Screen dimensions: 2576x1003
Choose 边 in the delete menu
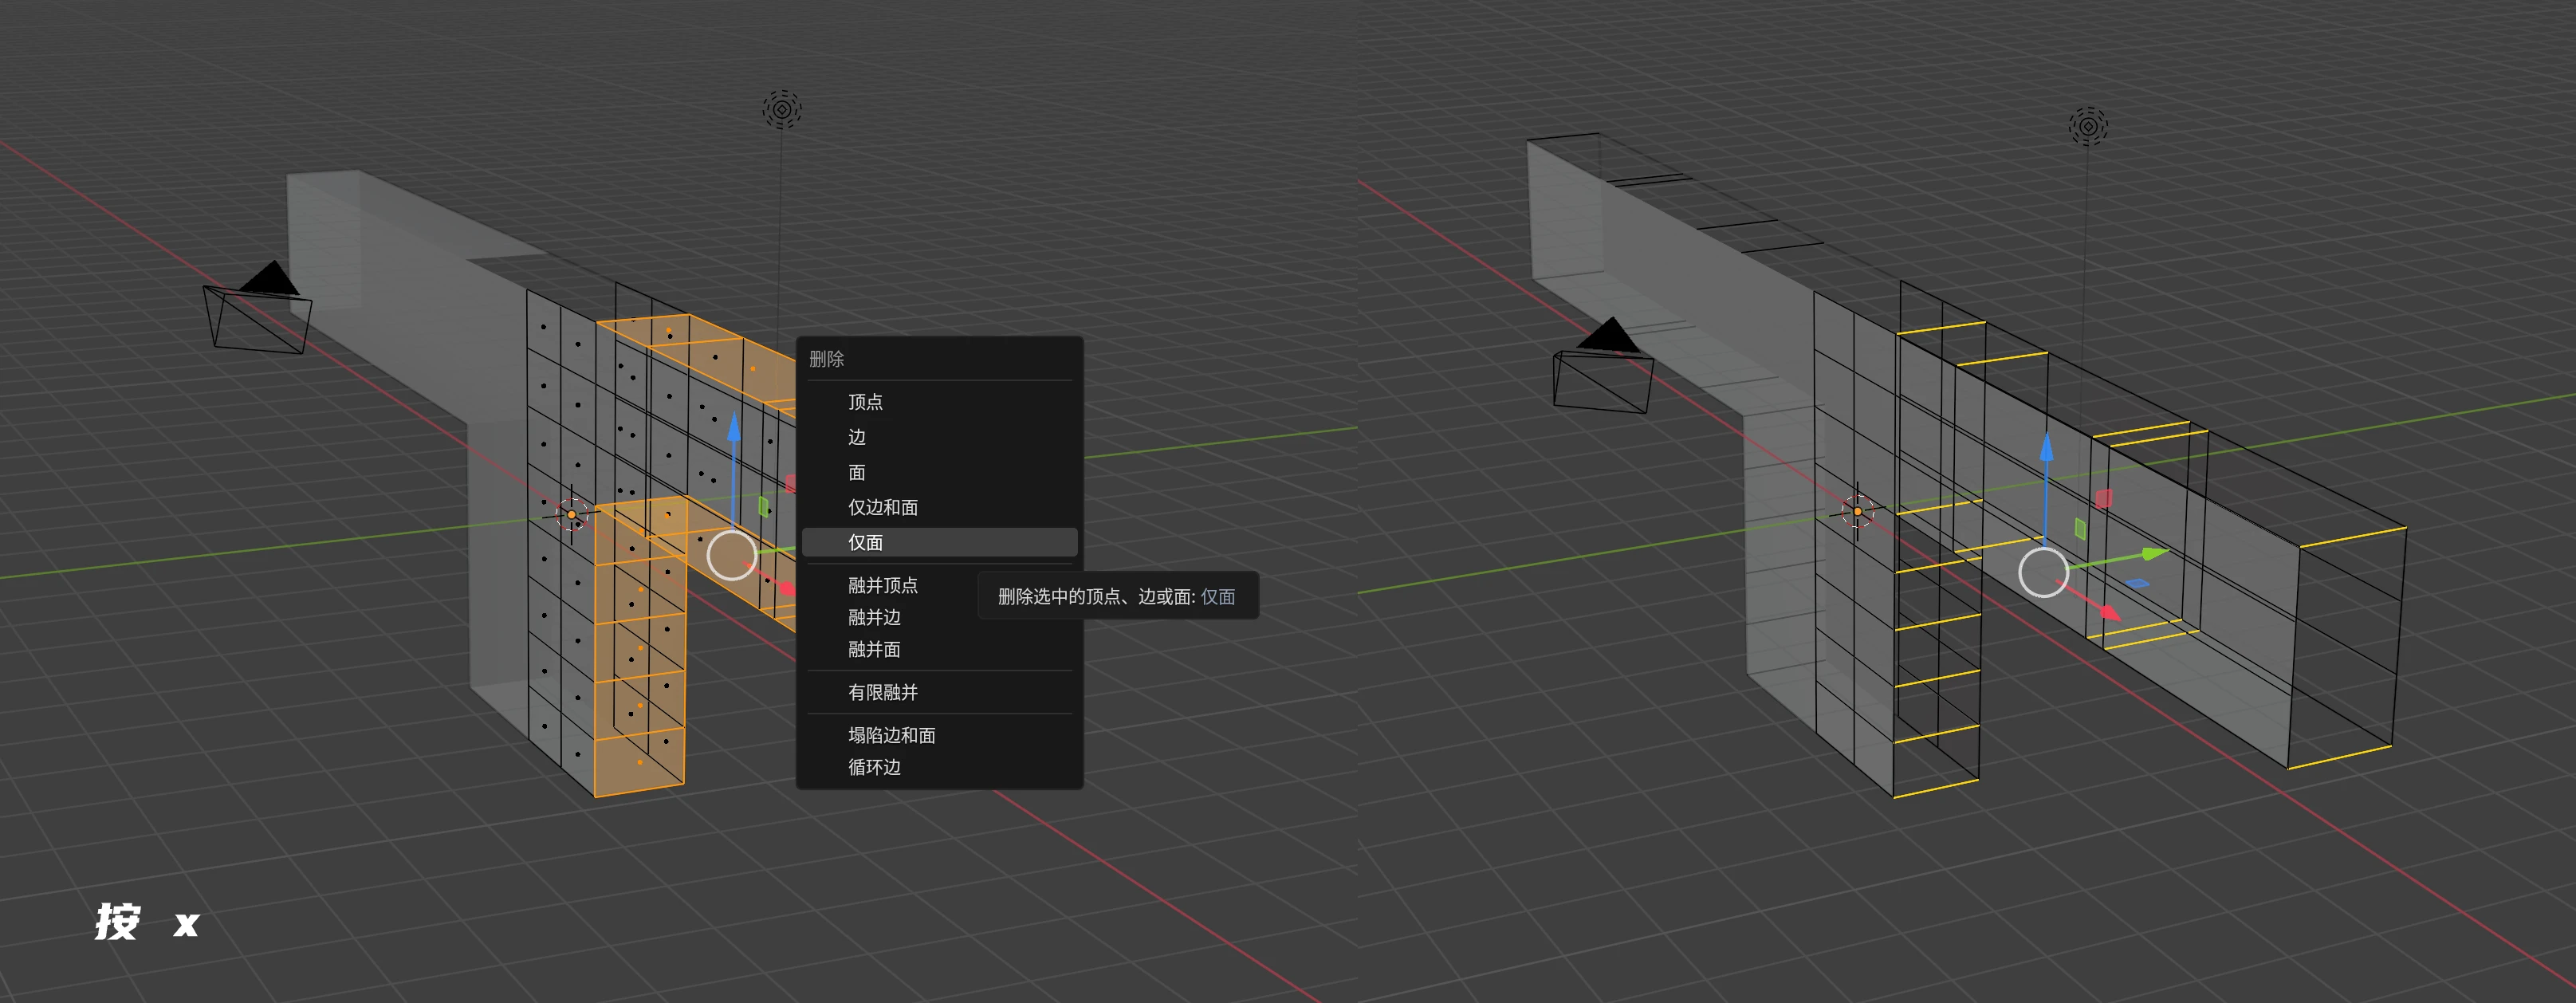(857, 437)
